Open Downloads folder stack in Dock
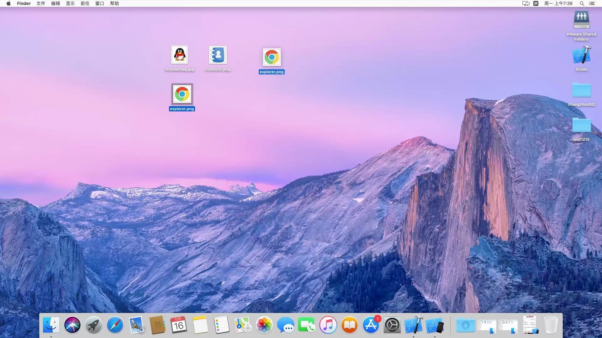This screenshot has height=338, width=602. point(465,325)
